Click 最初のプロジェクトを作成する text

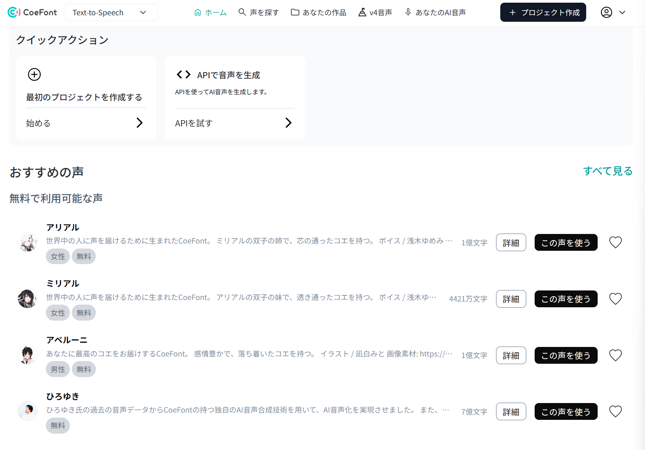tap(84, 97)
